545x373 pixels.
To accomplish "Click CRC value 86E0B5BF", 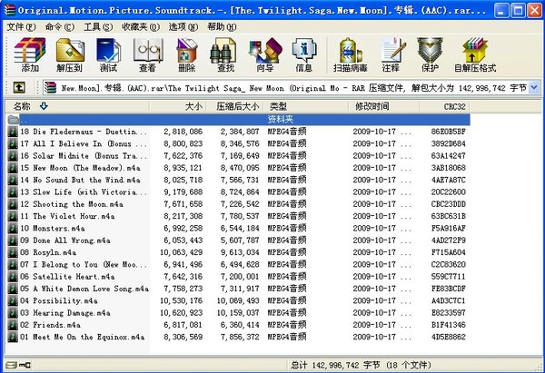I will [449, 132].
